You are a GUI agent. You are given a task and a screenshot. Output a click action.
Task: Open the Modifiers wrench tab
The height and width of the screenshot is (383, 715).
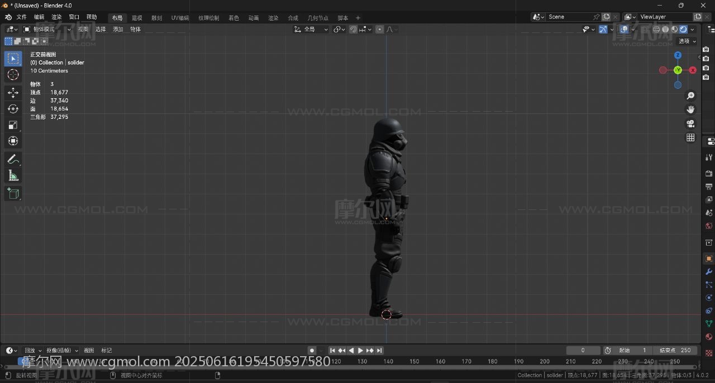click(709, 272)
